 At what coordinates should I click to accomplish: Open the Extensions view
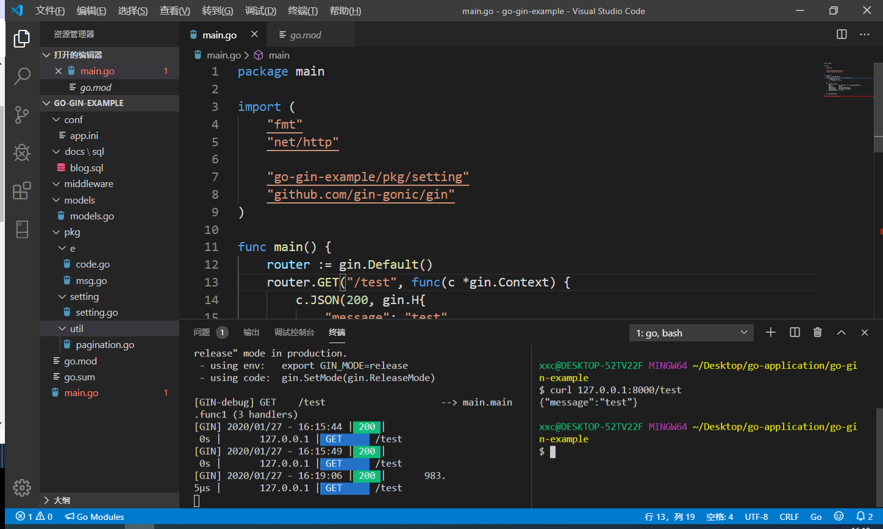point(22,191)
